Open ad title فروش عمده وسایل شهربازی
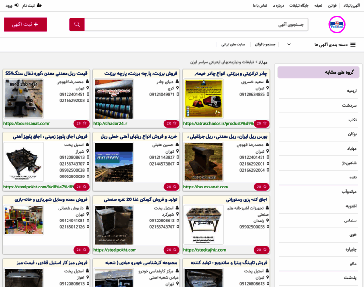The width and height of the screenshot is (364, 287). tap(51, 199)
